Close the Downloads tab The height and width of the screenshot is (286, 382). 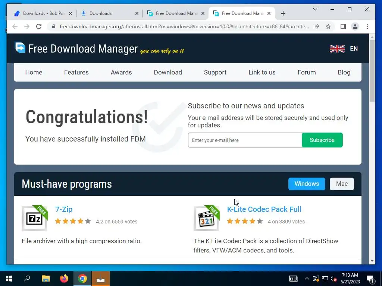(137, 13)
